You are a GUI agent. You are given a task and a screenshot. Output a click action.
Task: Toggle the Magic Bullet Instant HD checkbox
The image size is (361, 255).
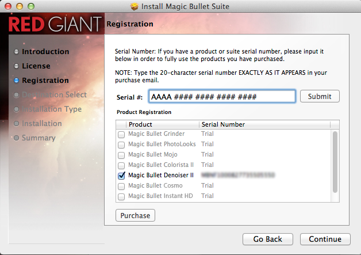click(x=121, y=196)
